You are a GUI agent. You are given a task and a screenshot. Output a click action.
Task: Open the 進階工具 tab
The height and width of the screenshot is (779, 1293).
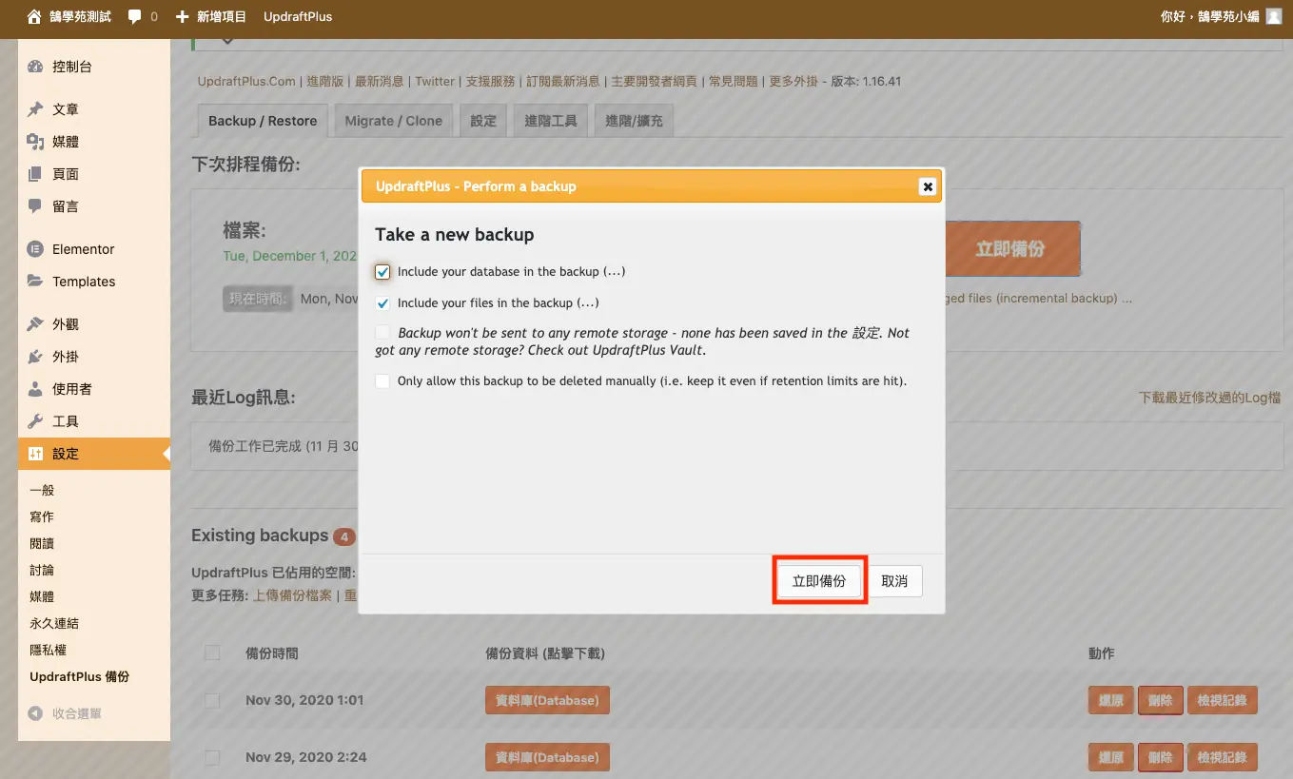551,121
